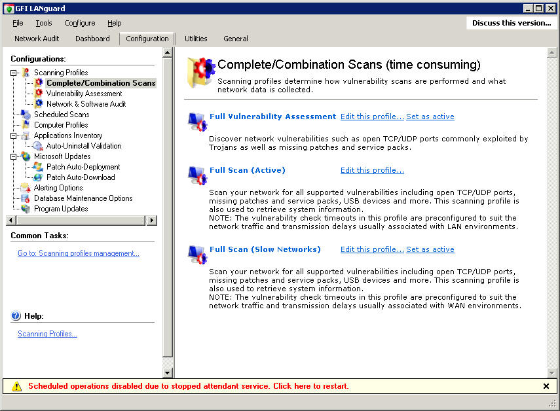Select the Configuration tab

point(147,39)
